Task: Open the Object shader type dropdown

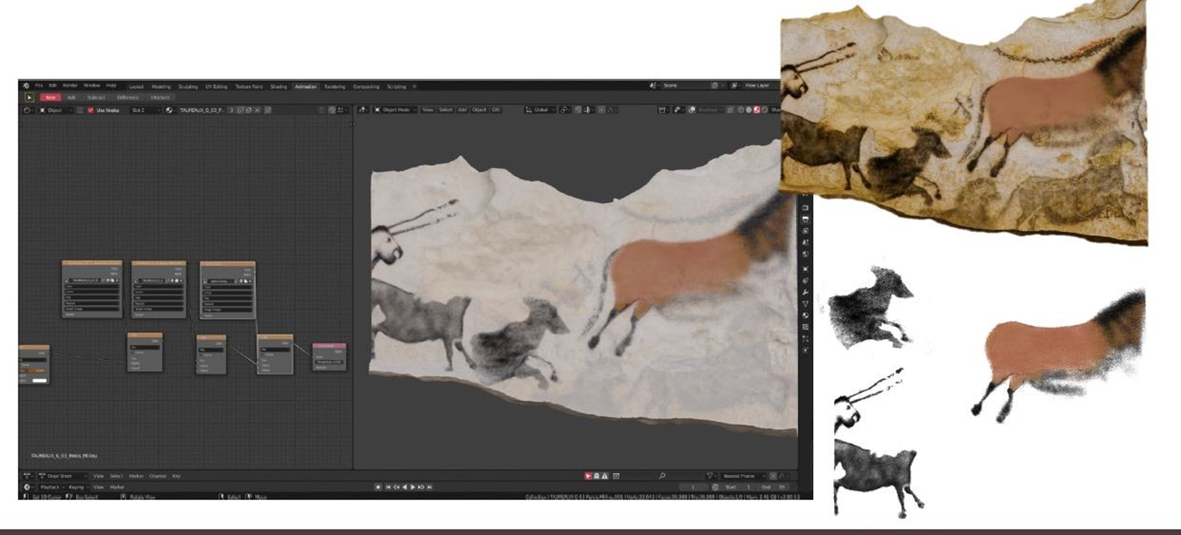Action: click(x=55, y=110)
